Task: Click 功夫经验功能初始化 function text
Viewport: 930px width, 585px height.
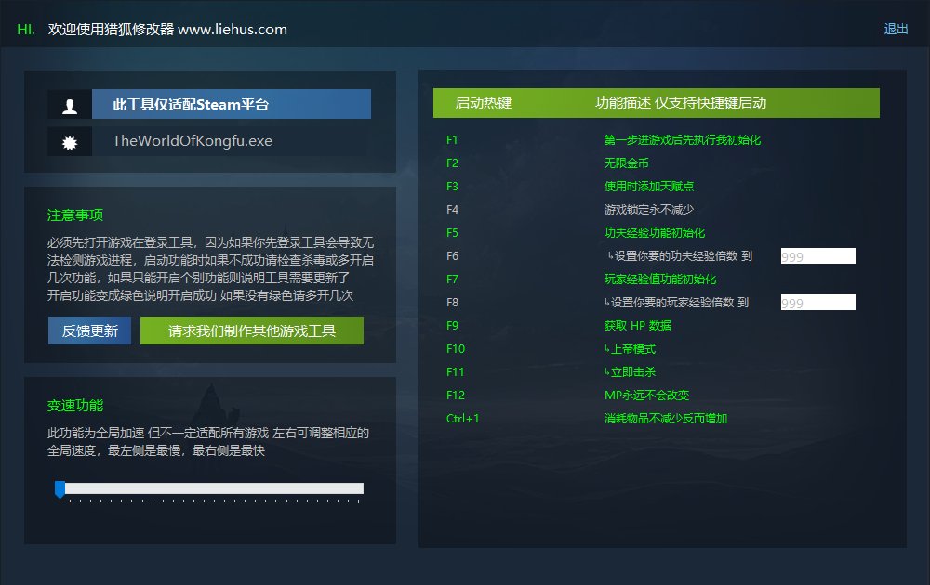Action: (x=654, y=233)
